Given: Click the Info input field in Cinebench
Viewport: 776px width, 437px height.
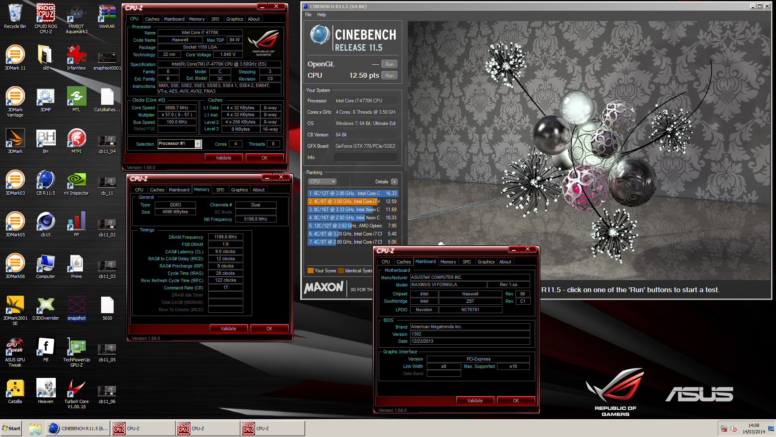Looking at the screenshot, I should 365,157.
